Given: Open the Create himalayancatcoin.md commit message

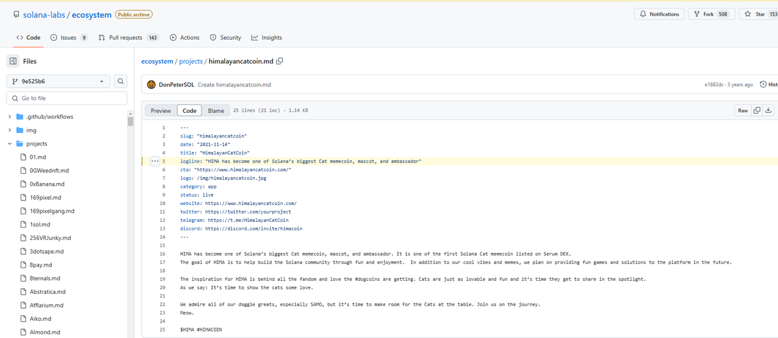Looking at the screenshot, I should [234, 84].
